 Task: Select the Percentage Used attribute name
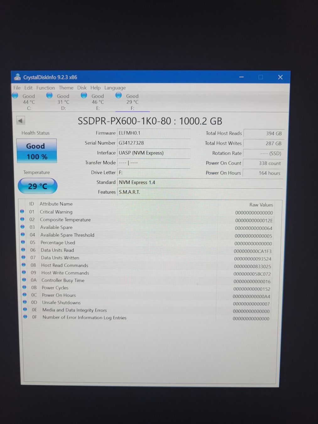(x=58, y=242)
